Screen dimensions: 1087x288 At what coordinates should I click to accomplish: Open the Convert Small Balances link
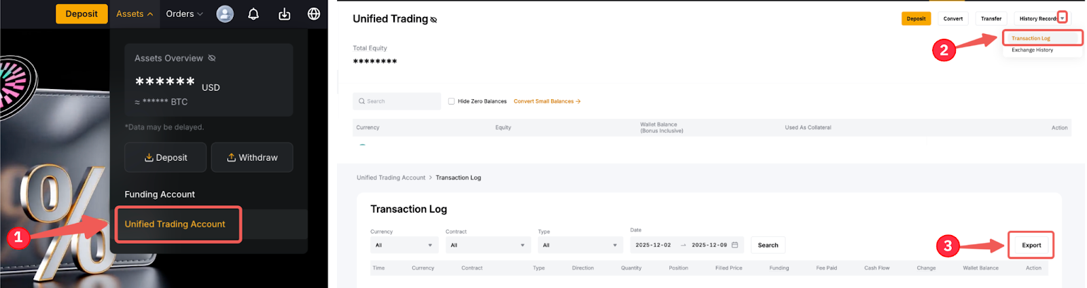click(x=547, y=101)
